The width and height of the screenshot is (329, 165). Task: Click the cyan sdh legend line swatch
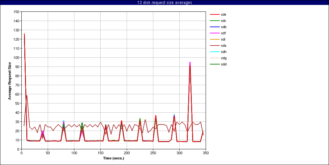coord(215,52)
